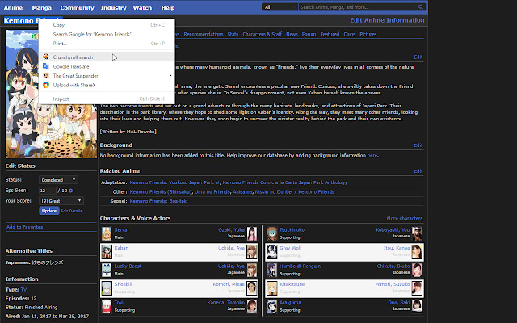
Task: Open the Anime menu in the top bar
Action: pos(13,7)
